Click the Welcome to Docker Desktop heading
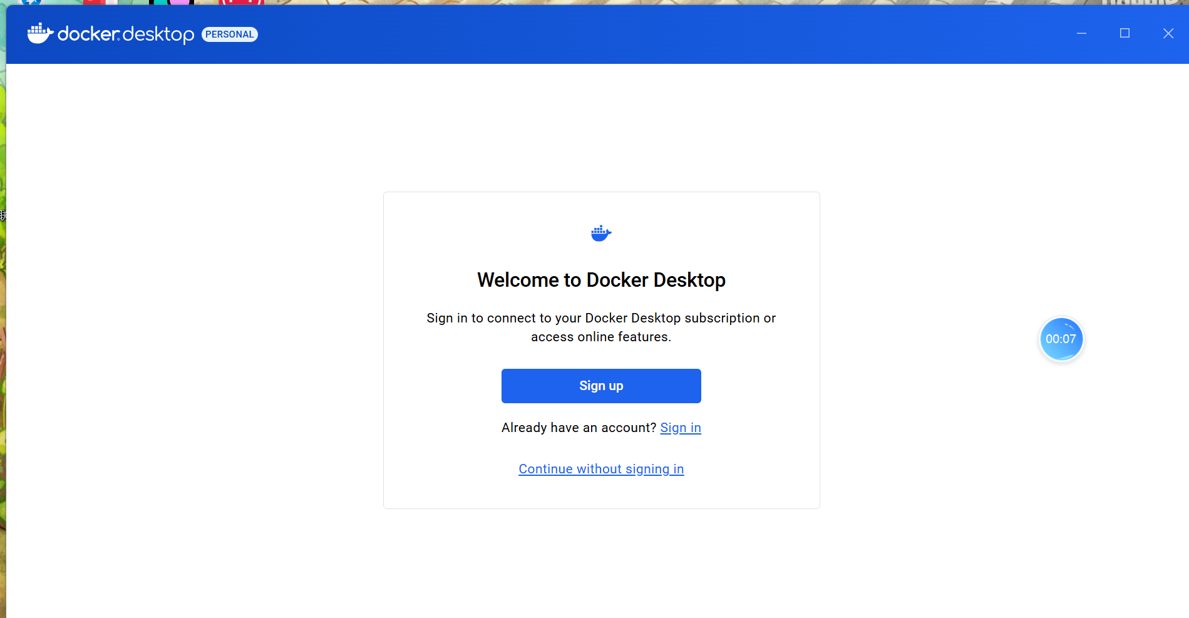This screenshot has width=1189, height=618. tap(601, 280)
